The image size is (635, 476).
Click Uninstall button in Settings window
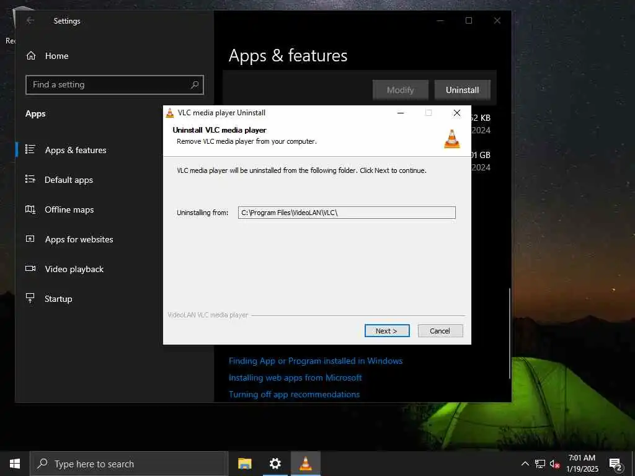(x=463, y=90)
